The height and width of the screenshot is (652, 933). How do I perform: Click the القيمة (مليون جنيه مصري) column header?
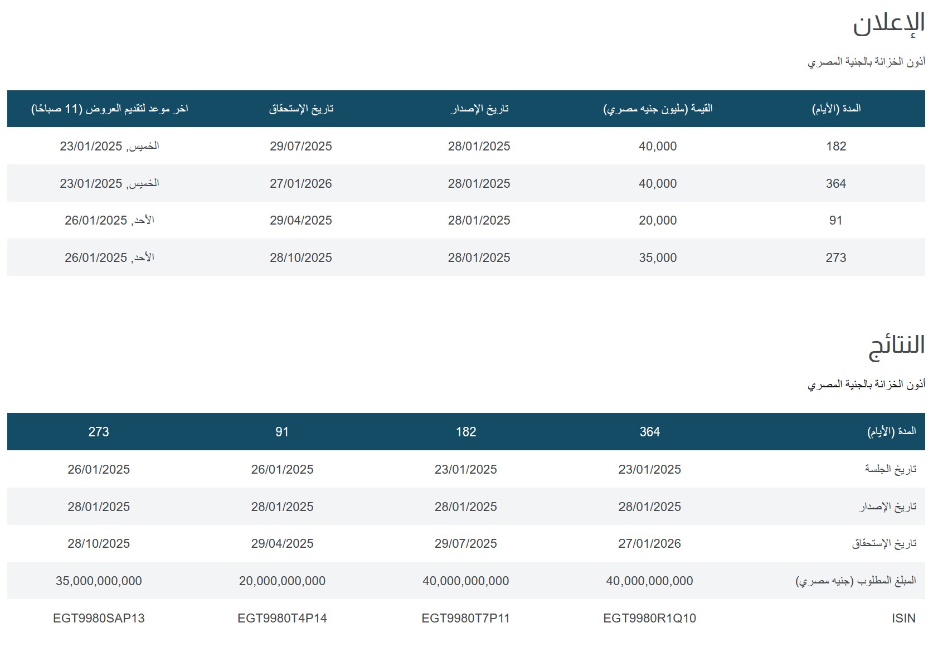pos(658,109)
